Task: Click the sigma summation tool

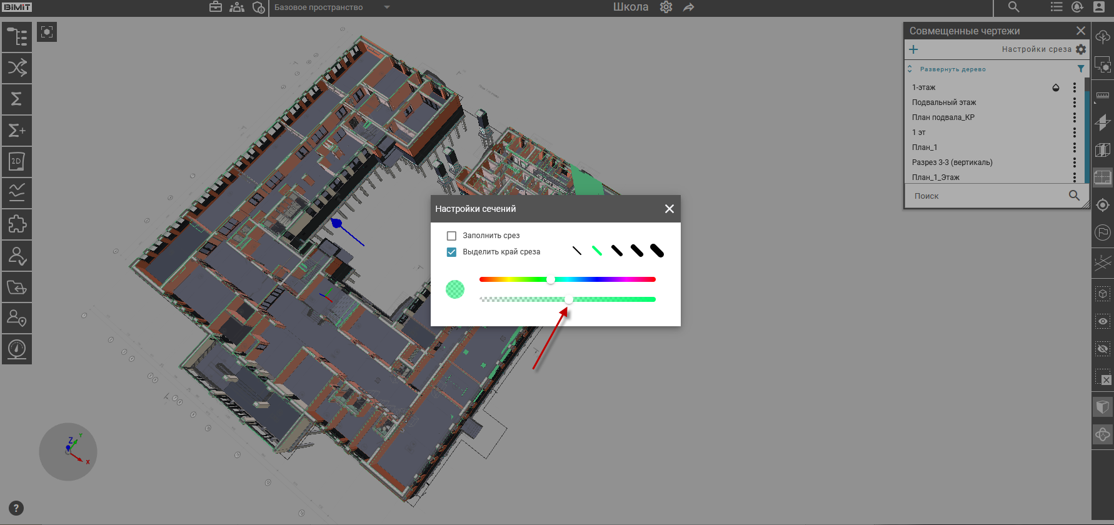Action: pos(17,99)
